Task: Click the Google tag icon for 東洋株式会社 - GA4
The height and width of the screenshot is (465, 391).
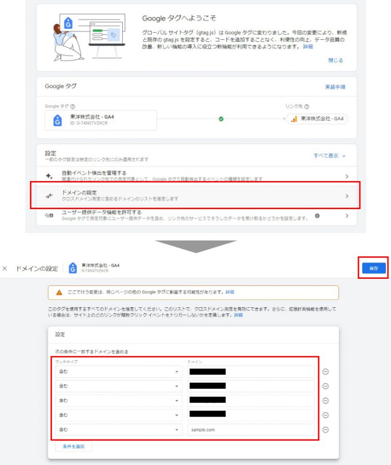Action: click(58, 120)
